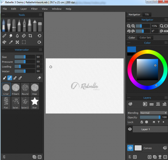The image size is (168, 160).
Task: Choose the Splat 2 brush preset
Action: pos(25,103)
